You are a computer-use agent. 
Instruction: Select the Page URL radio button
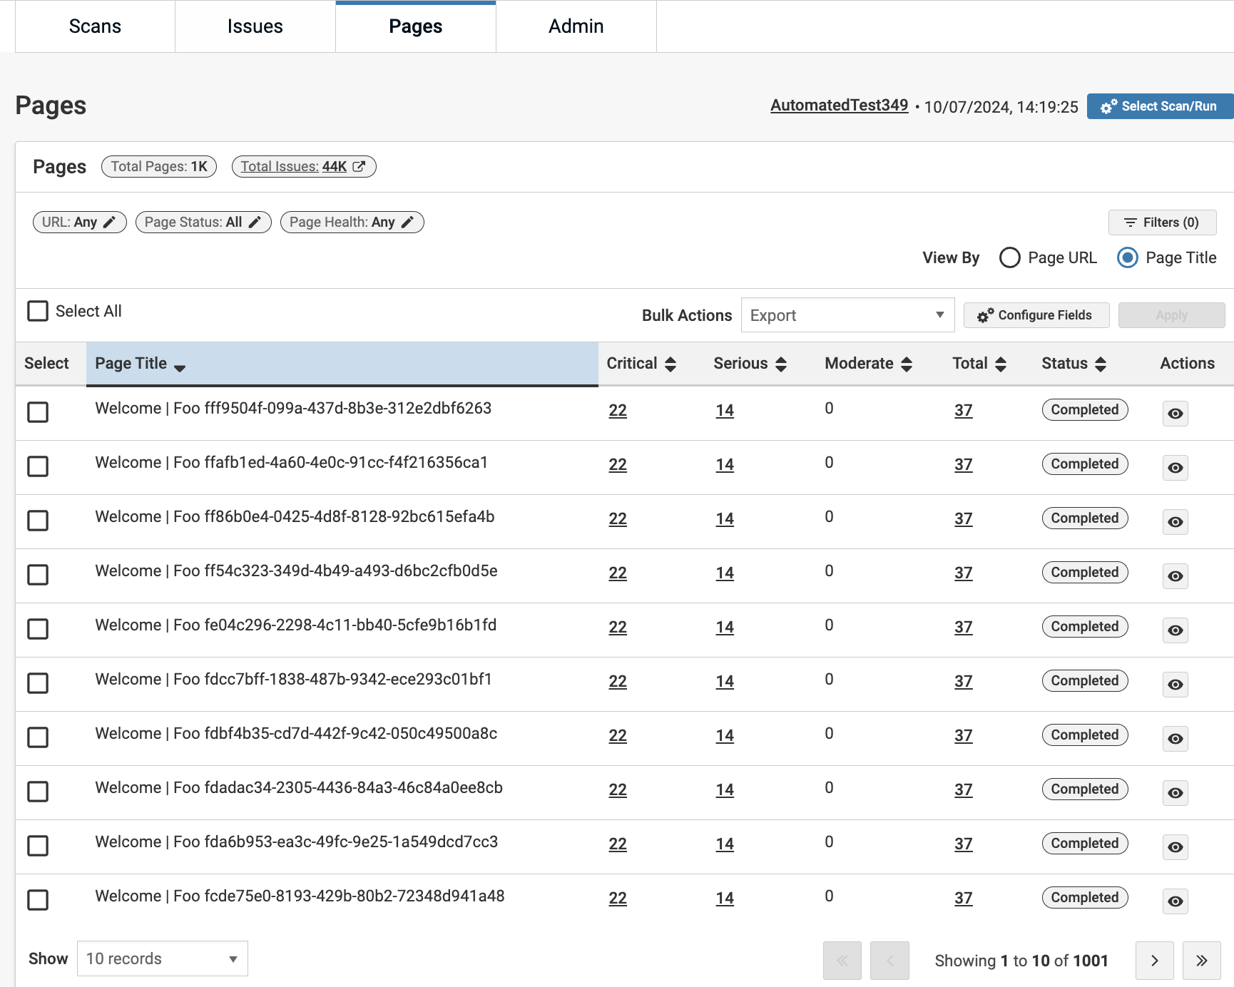[1009, 257]
